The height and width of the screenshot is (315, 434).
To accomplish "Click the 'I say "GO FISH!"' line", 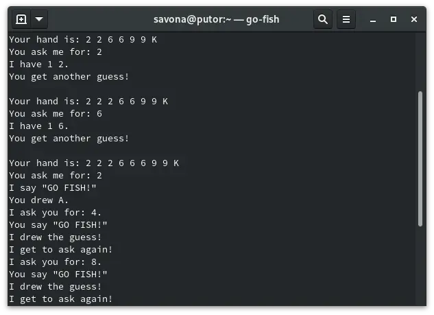I will click(52, 187).
